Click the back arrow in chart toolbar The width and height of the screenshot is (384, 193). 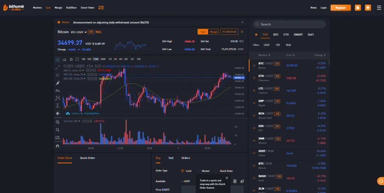[x=57, y=113]
